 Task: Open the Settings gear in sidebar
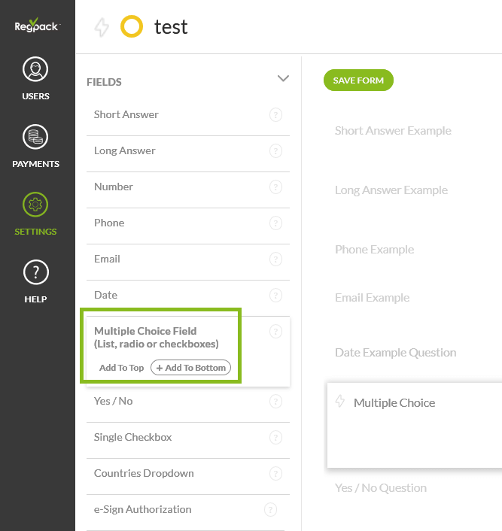[35, 213]
